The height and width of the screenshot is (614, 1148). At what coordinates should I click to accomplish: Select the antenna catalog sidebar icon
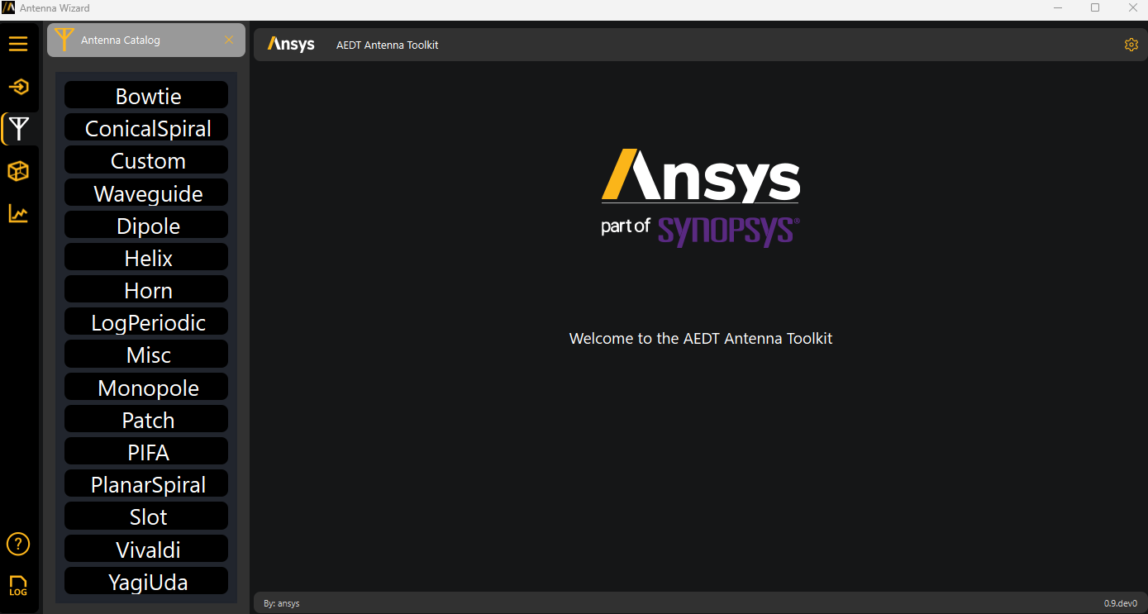18,129
